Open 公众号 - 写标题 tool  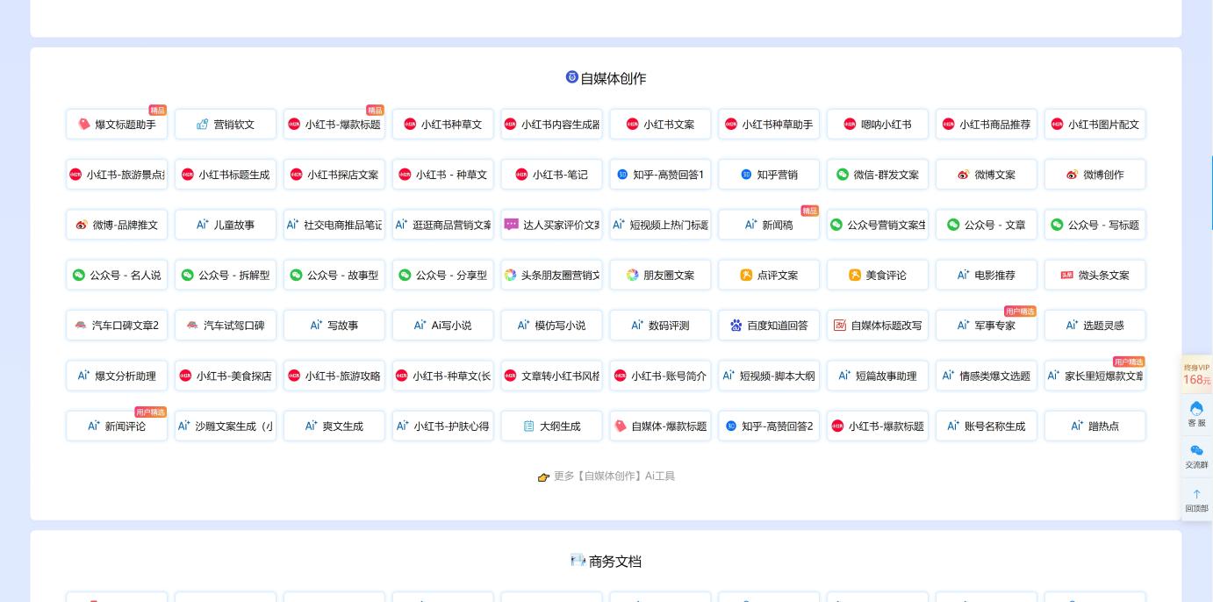tap(1096, 225)
